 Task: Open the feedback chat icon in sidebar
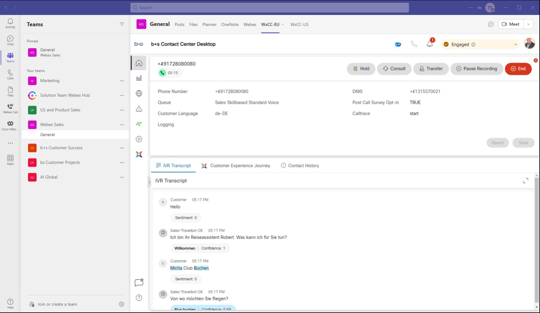[x=139, y=282]
